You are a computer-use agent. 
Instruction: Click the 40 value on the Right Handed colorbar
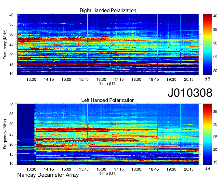215,16
